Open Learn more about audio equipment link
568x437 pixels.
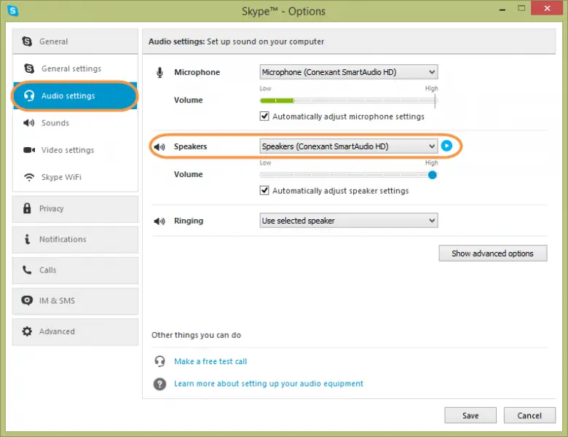pos(269,384)
